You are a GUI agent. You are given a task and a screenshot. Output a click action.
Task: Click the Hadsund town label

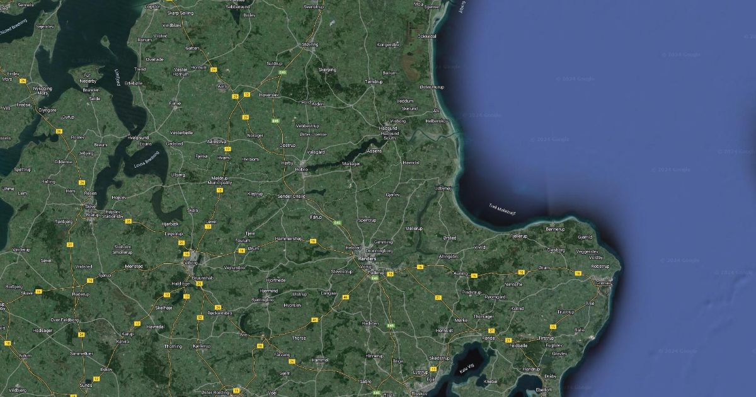click(388, 128)
